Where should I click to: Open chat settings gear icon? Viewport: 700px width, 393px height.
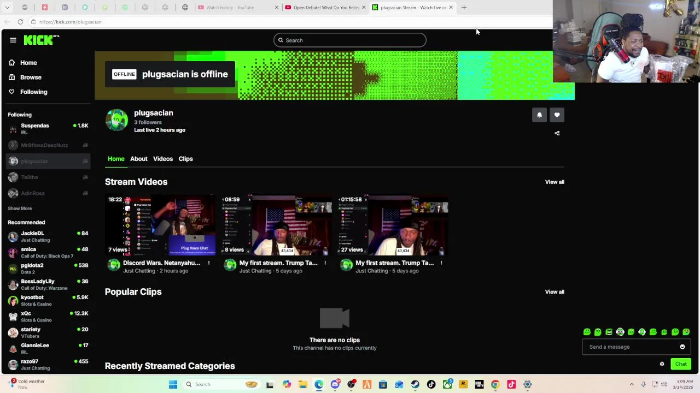click(x=662, y=364)
